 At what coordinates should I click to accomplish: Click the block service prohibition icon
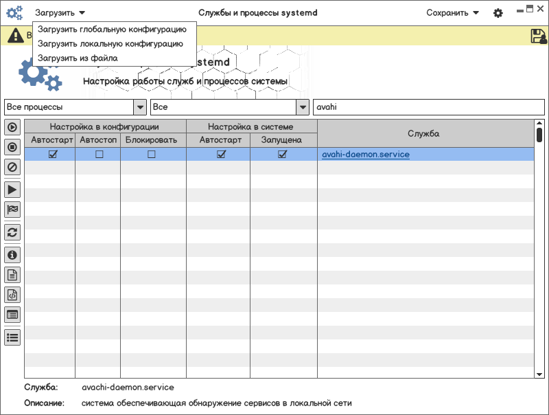pos(12,166)
